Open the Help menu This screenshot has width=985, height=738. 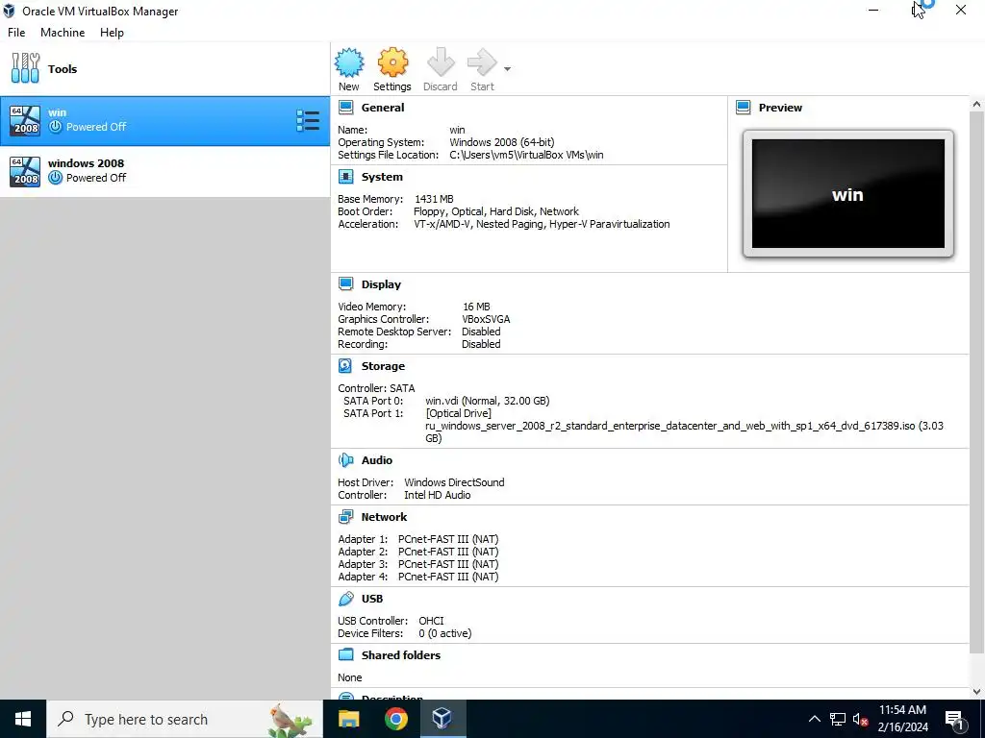tap(112, 33)
